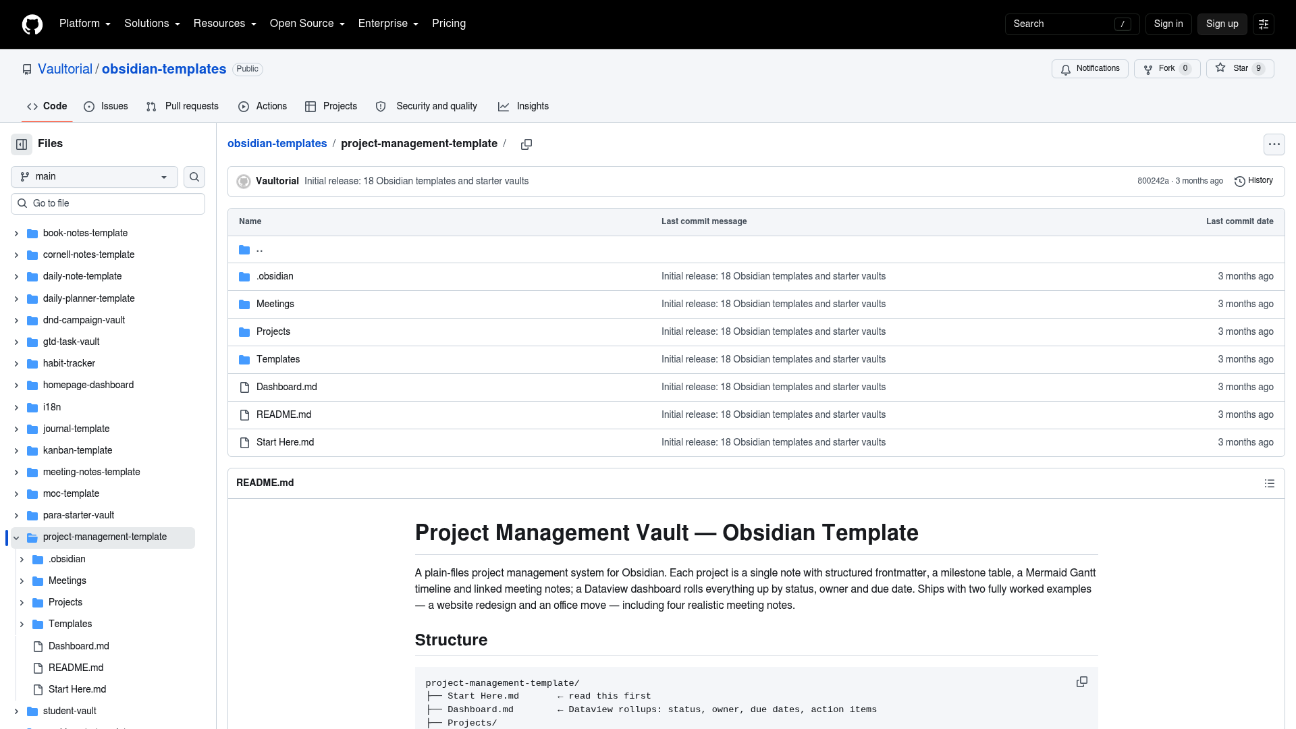This screenshot has height=729, width=1296.
Task: Copy the structure code block
Action: [1081, 682]
